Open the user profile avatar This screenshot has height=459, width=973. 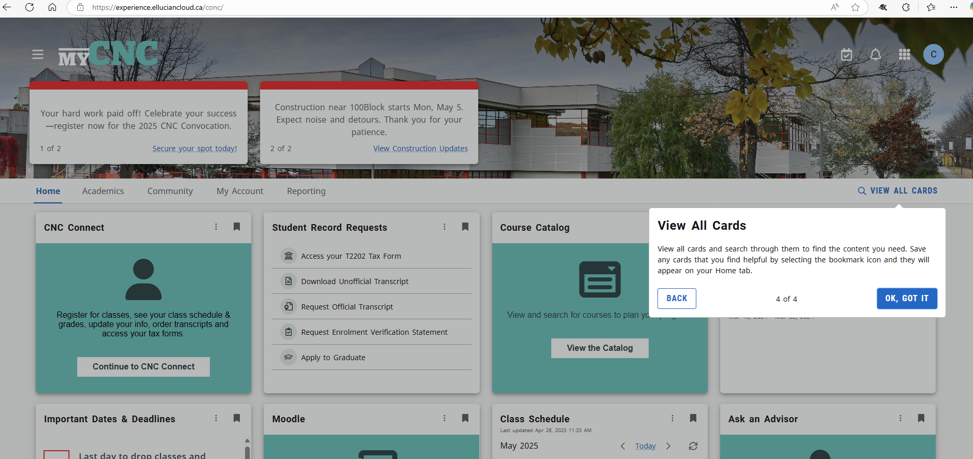point(933,54)
